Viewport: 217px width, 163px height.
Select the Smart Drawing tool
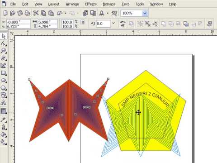click(4, 65)
